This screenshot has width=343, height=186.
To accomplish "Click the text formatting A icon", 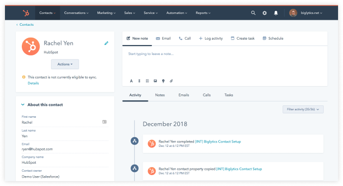I will (131, 81).
